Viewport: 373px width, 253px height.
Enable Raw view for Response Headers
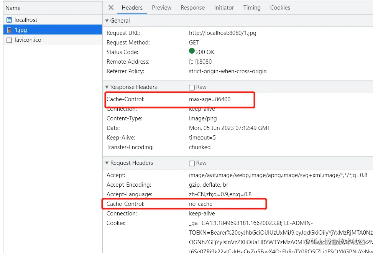click(x=192, y=87)
